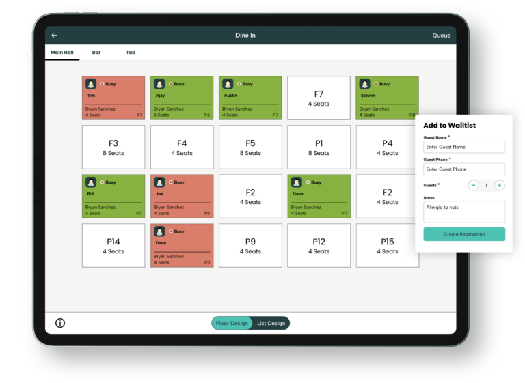Click Joe's table avatar icon
The height and width of the screenshot is (383, 525).
[159, 182]
